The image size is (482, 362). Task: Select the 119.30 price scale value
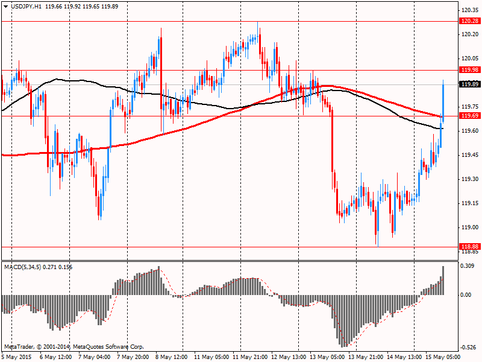pos(470,179)
